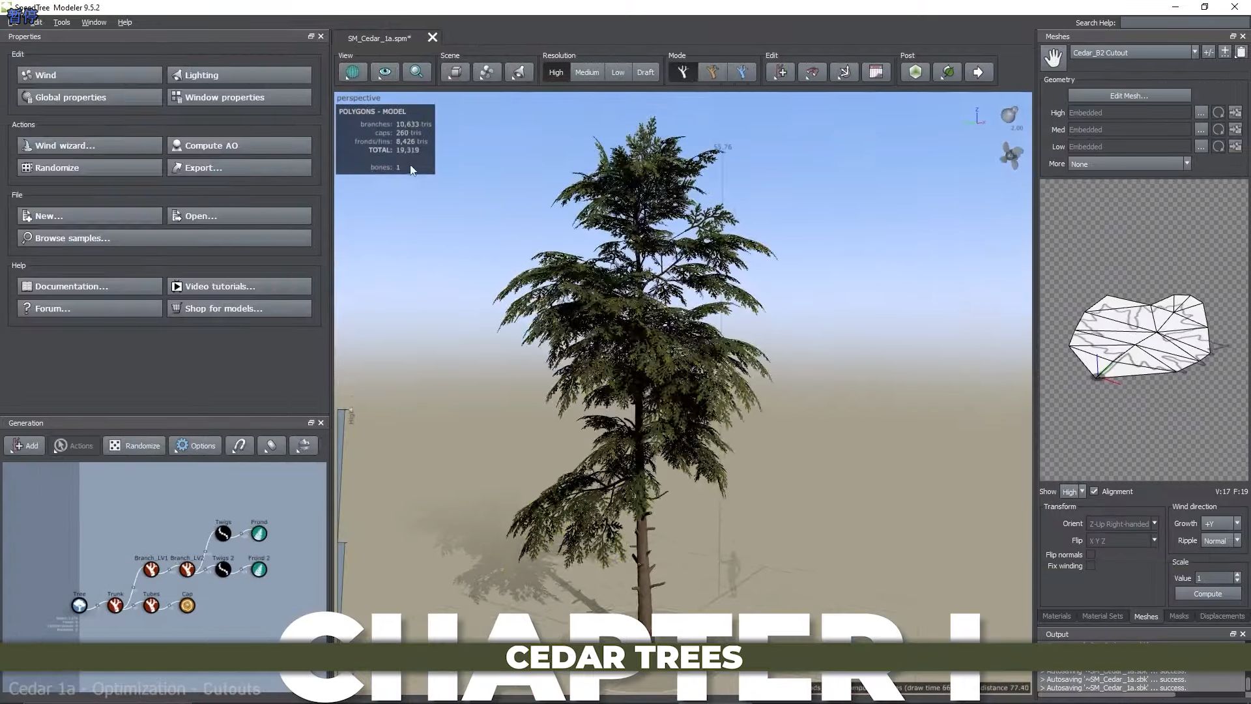Click the reload icon in Med mesh row
This screenshot has height=704, width=1251.
tap(1218, 130)
